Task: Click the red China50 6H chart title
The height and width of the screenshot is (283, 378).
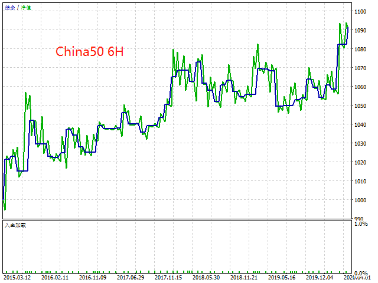Action: coord(89,51)
